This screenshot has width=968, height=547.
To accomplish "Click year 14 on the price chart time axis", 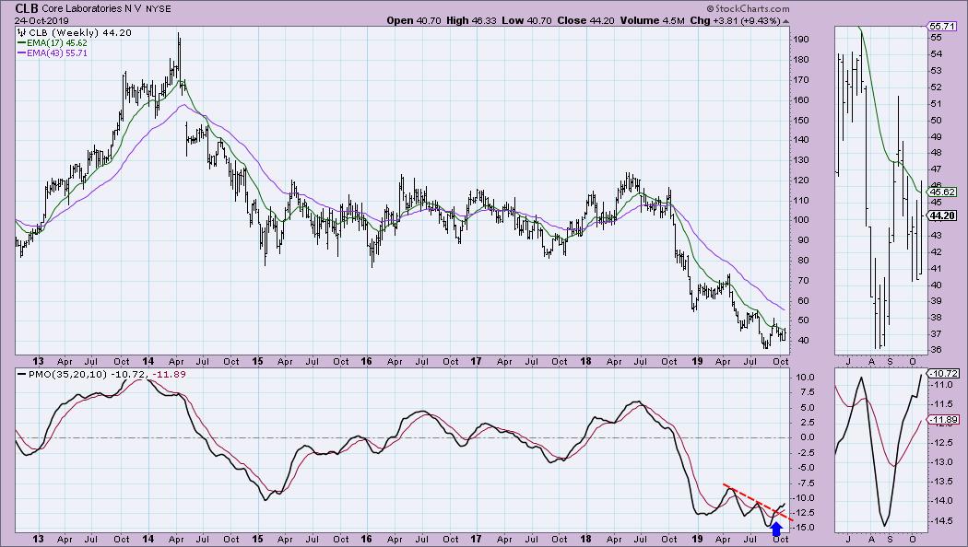I will click(148, 361).
